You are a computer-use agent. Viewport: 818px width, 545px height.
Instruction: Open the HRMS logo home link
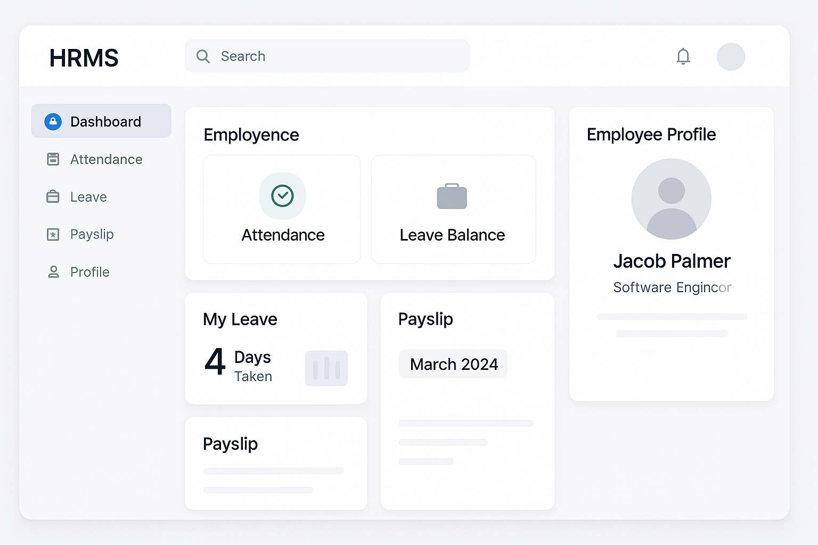(84, 58)
